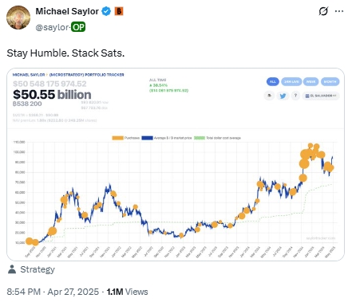Click the orange B affiliate badge
This screenshot has width=352, height=302.
pyautogui.click(x=119, y=11)
